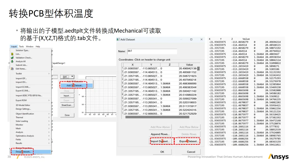Expand Optimetrics Analysis submenu arrow
The image size is (296, 166).
49,136
